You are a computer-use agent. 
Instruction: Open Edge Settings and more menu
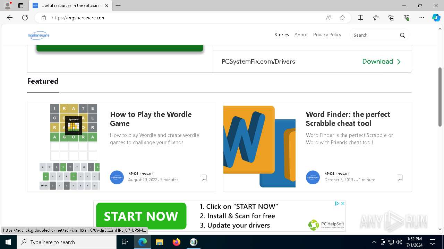pos(422,18)
